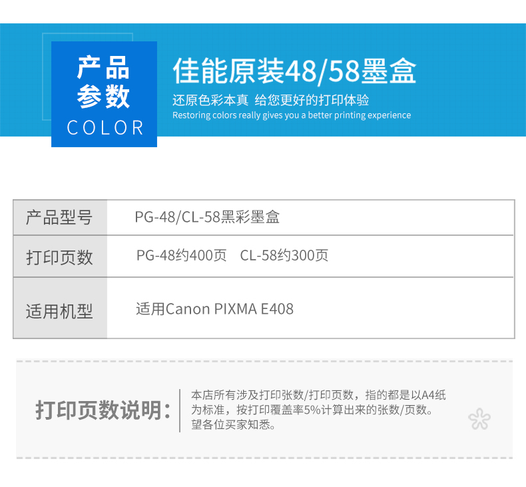The height and width of the screenshot is (487, 526).
Task: Click the 参数 text in blue badge
Action: pos(104,97)
